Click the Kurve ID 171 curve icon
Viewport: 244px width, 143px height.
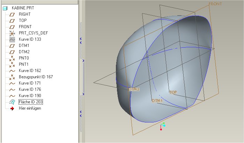click(12, 84)
